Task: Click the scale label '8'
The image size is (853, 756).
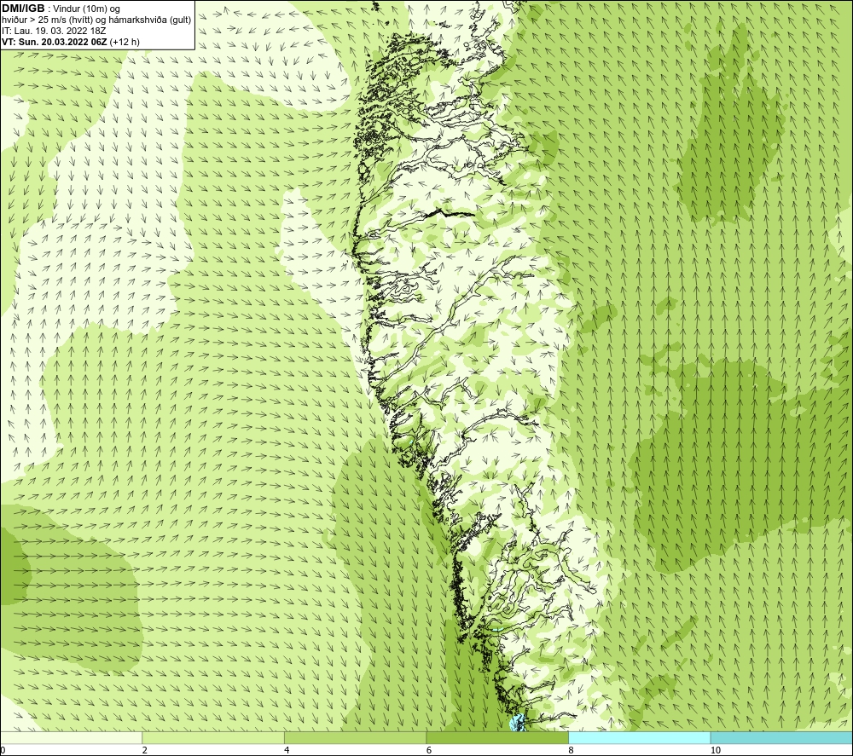Action: [571, 750]
